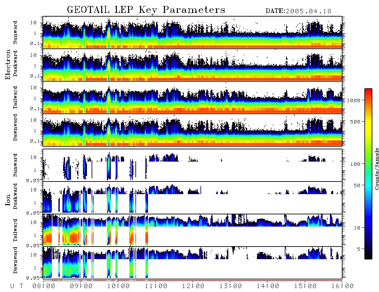The height and width of the screenshot is (292, 379).
Task: Click the '12:00' time tick label
Action: coord(193,286)
